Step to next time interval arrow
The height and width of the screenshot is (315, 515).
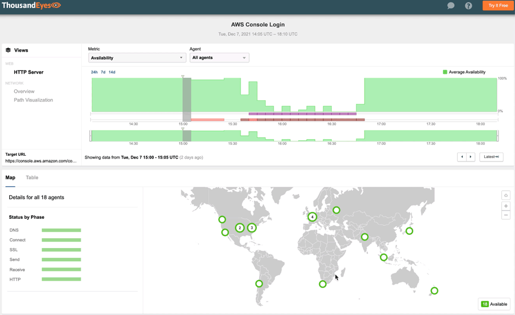(x=471, y=157)
